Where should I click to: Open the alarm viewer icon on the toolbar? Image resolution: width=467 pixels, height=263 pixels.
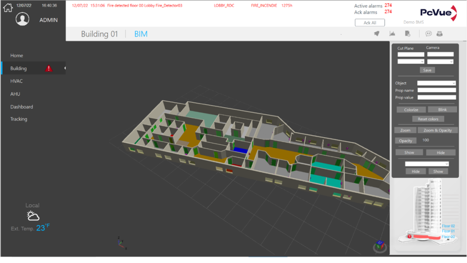(x=377, y=33)
